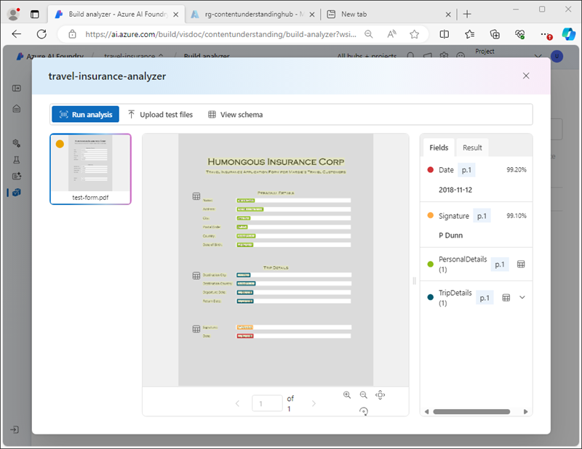
Task: Select the red Date field color dot
Action: pyautogui.click(x=431, y=169)
